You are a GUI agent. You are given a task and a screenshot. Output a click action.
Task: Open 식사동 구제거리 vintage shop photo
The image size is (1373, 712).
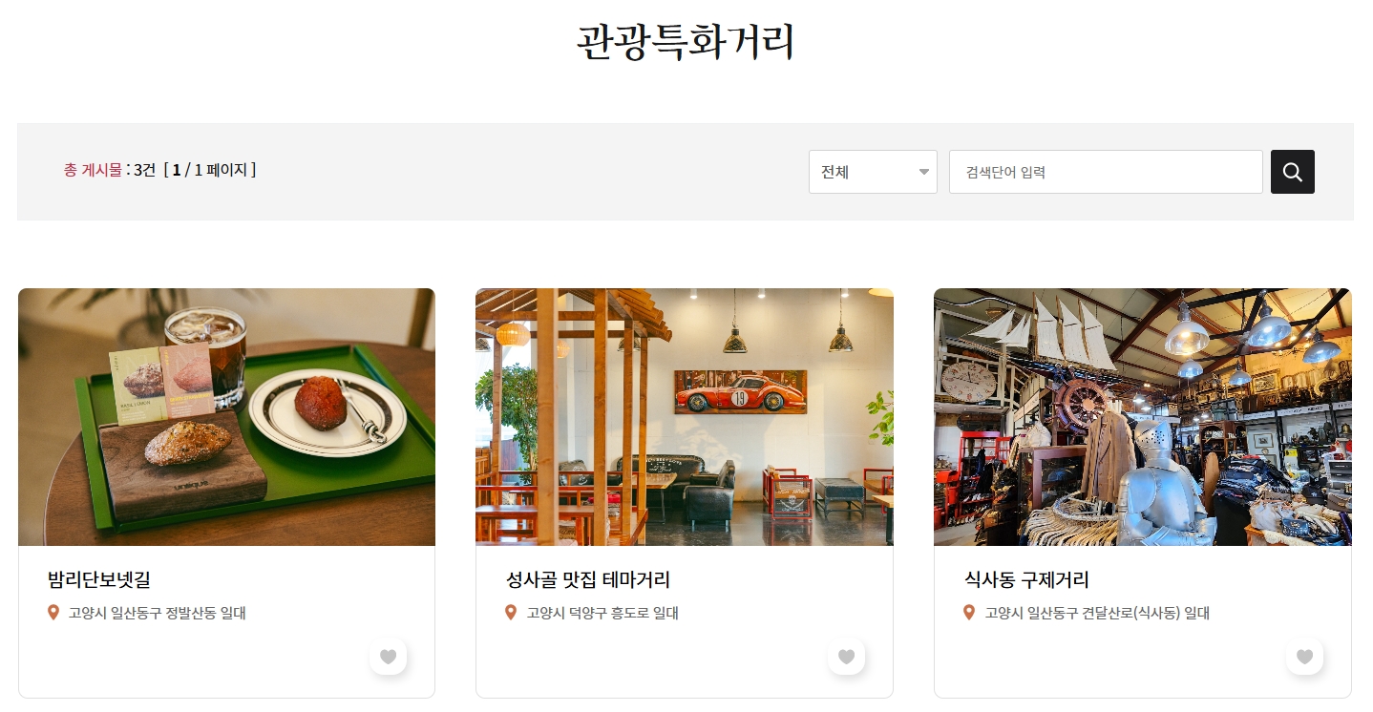click(1143, 417)
